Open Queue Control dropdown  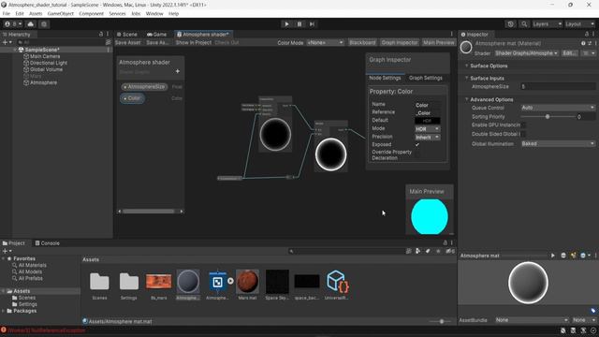pos(558,108)
